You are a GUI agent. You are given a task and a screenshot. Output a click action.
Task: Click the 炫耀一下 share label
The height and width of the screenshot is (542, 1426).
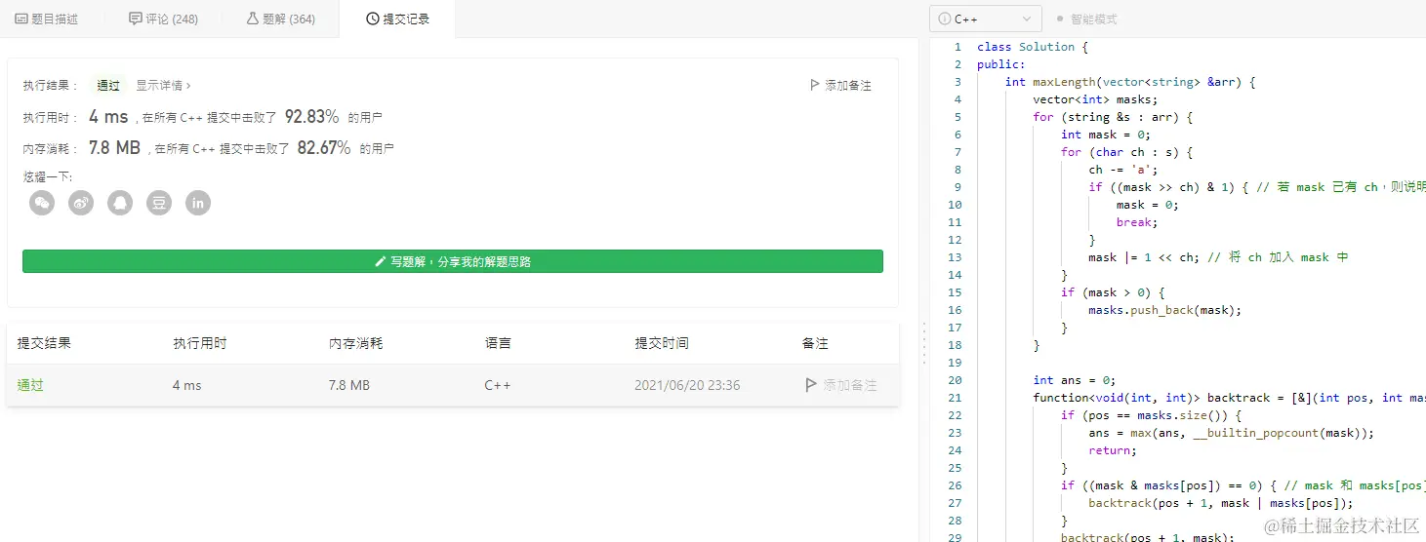point(48,176)
